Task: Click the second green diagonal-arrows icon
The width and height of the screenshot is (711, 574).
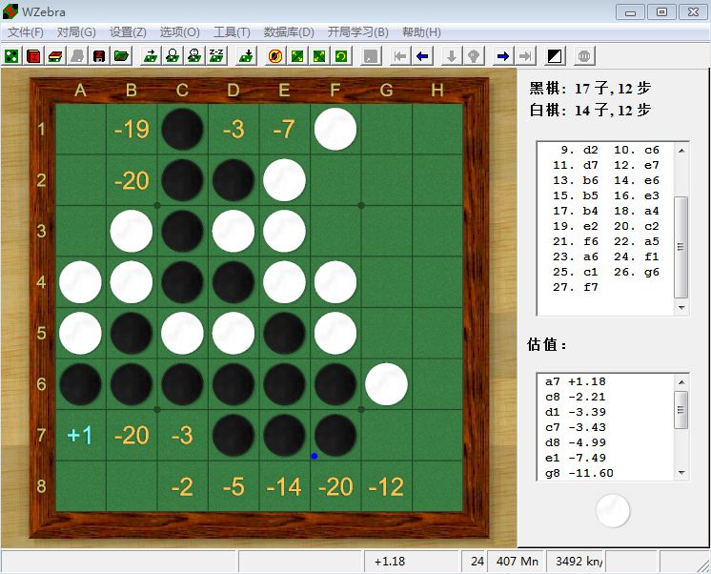Action: (319, 56)
